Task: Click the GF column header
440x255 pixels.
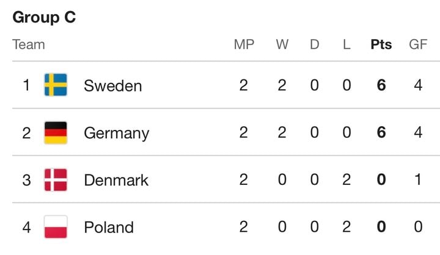Action: coord(418,45)
